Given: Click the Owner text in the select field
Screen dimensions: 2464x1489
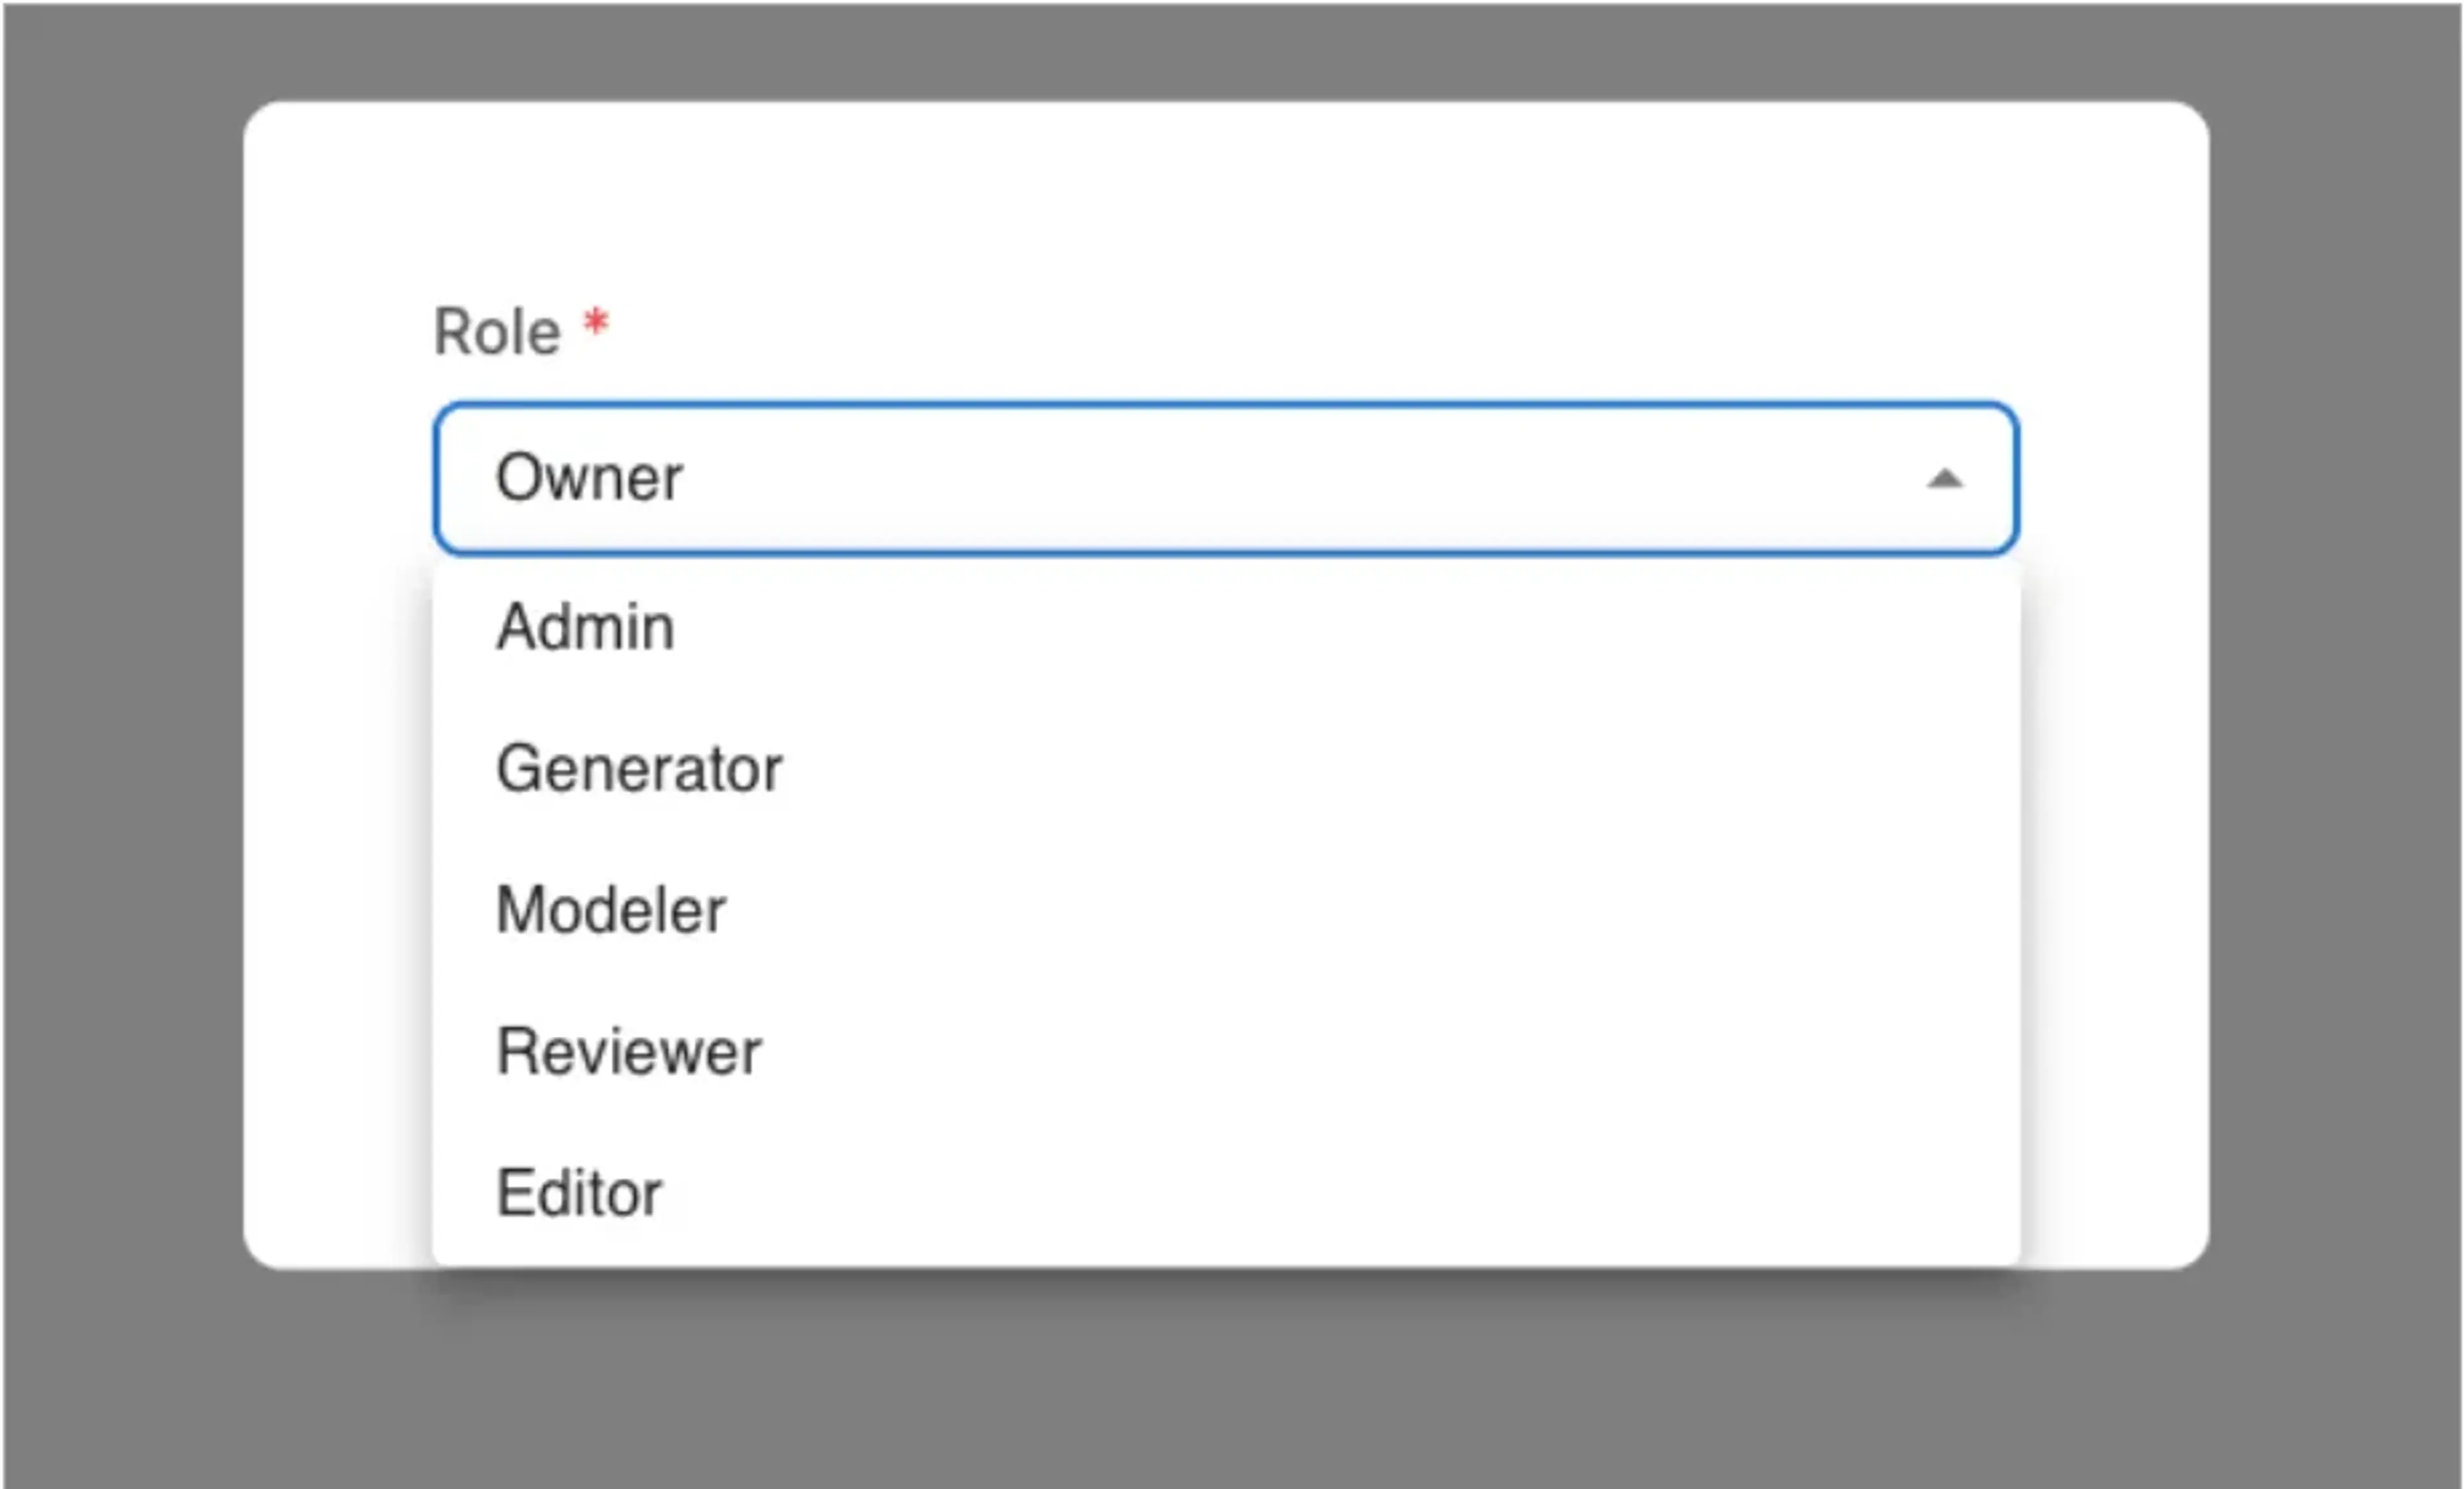Looking at the screenshot, I should (x=589, y=478).
